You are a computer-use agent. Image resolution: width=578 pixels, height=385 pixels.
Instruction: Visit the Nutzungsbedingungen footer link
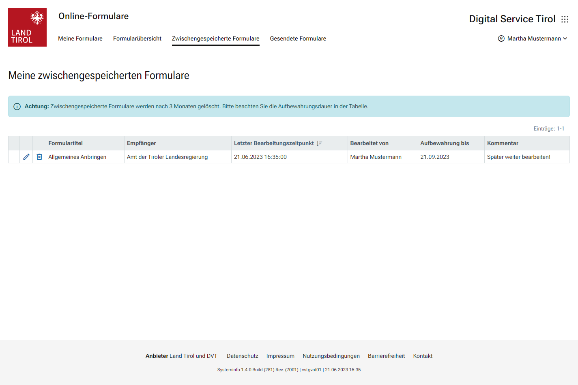coord(331,356)
